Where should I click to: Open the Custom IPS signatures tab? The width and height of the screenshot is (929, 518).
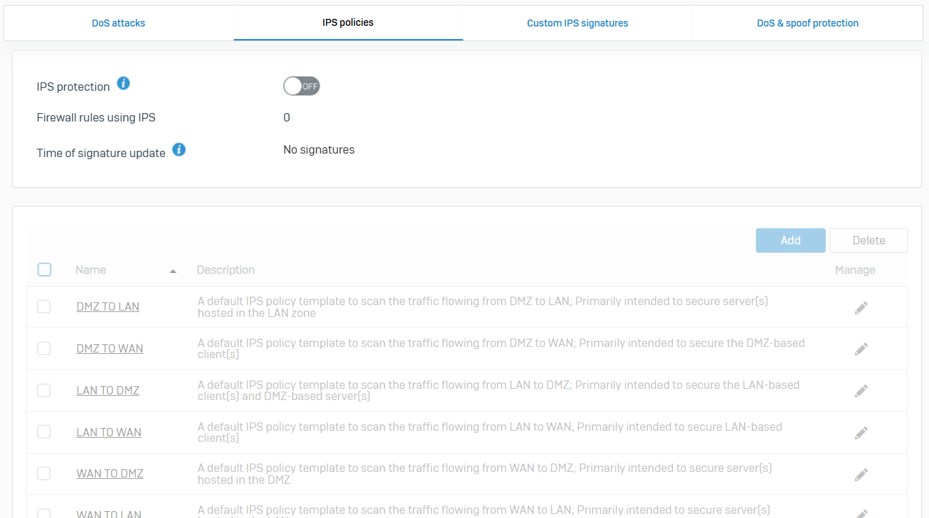(577, 23)
